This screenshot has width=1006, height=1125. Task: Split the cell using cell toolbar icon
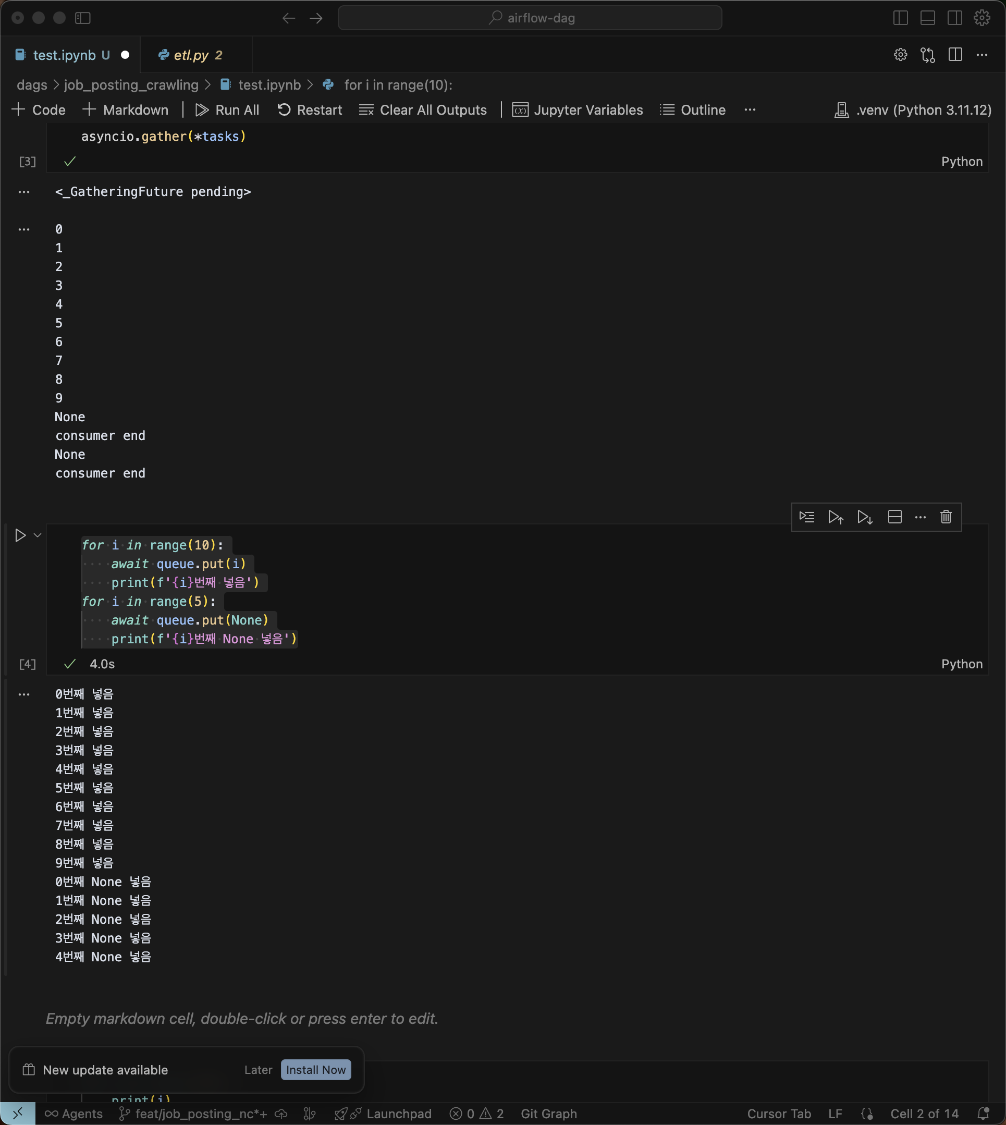pyautogui.click(x=894, y=517)
